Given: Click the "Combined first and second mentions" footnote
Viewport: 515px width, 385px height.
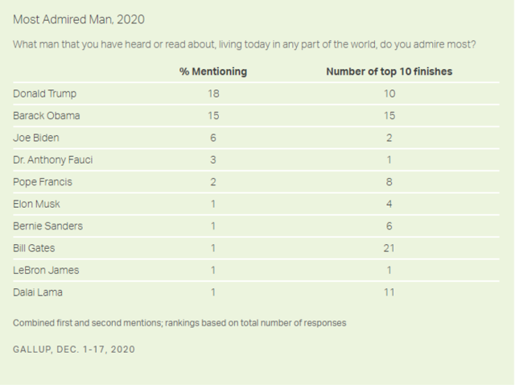Looking at the screenshot, I should (x=179, y=323).
